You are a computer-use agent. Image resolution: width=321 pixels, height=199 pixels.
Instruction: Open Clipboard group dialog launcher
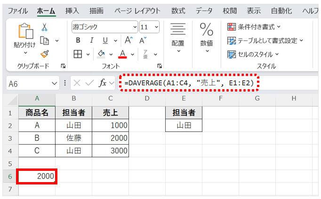pyautogui.click(x=63, y=66)
